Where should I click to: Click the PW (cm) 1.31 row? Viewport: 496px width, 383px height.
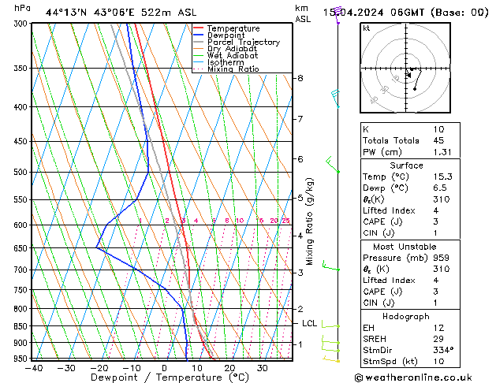410,152
